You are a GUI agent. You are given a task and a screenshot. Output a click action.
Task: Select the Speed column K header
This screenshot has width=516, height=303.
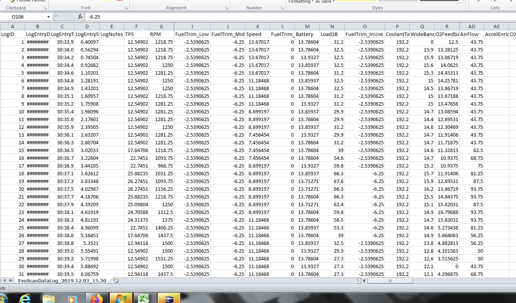click(257, 26)
